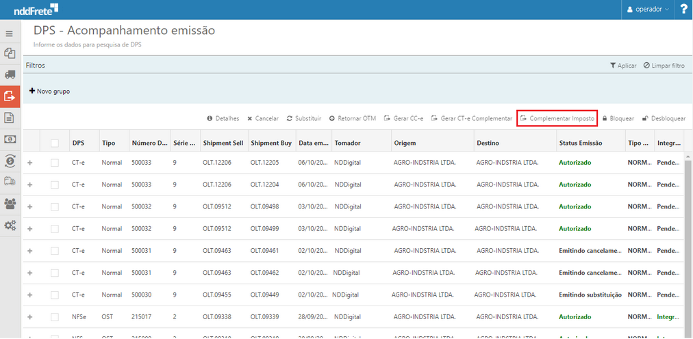Open the document icon in sidebar

(x=10, y=118)
